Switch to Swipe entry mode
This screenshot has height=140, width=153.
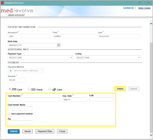click(120, 89)
